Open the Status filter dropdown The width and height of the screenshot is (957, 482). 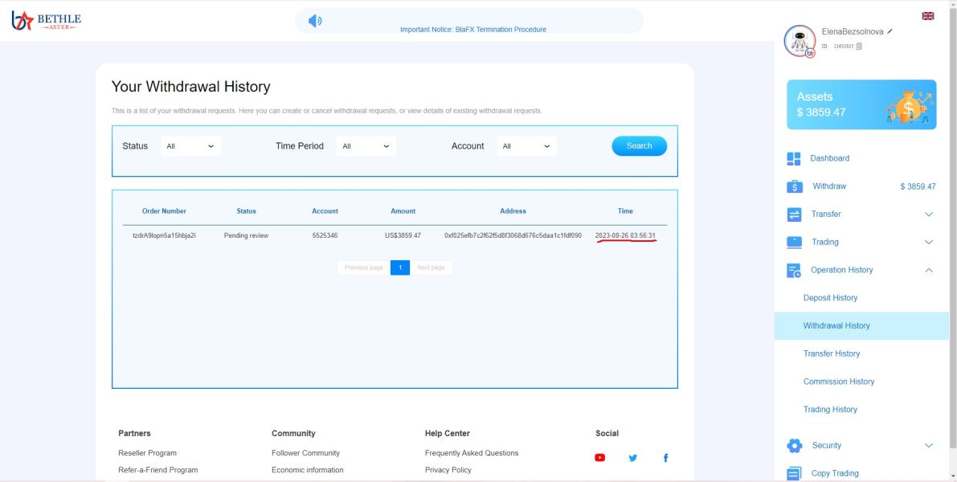tap(190, 146)
